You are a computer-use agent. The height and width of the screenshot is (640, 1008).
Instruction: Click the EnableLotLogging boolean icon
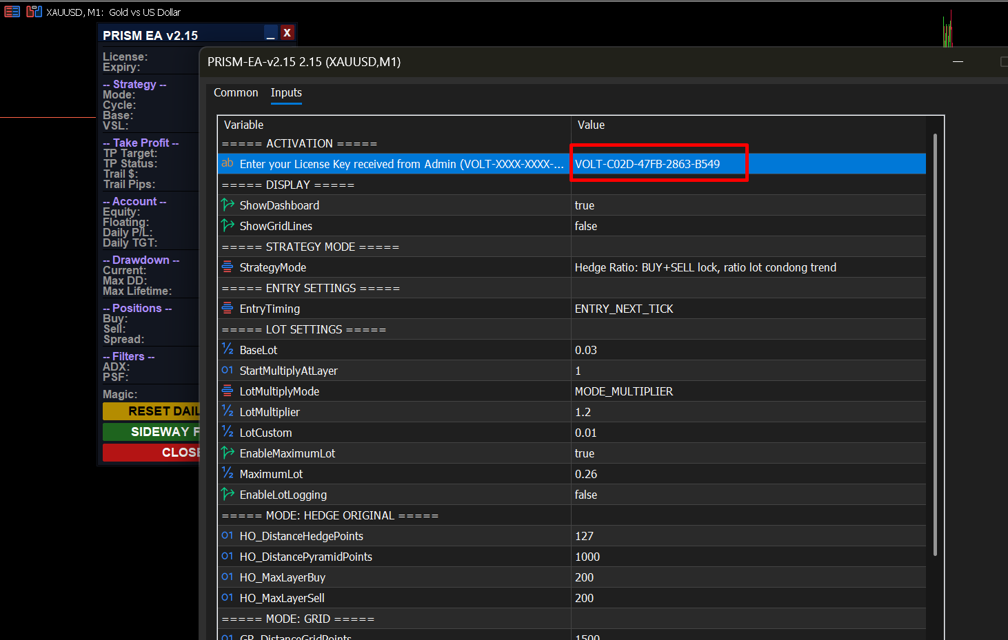[228, 494]
